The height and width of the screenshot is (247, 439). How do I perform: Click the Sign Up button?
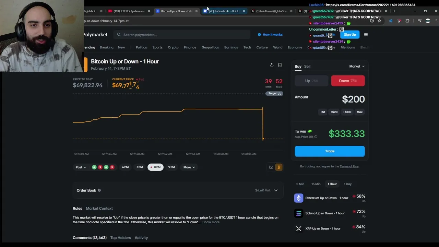[350, 35]
